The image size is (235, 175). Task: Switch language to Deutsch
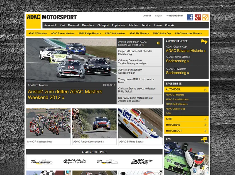(147, 16)
